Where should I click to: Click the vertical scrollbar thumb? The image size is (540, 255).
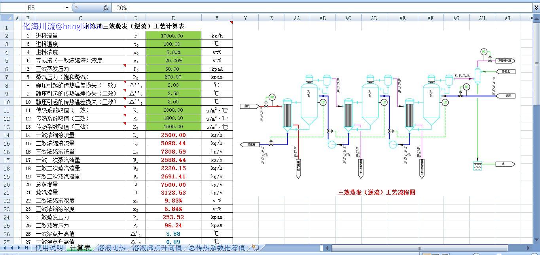point(536,64)
